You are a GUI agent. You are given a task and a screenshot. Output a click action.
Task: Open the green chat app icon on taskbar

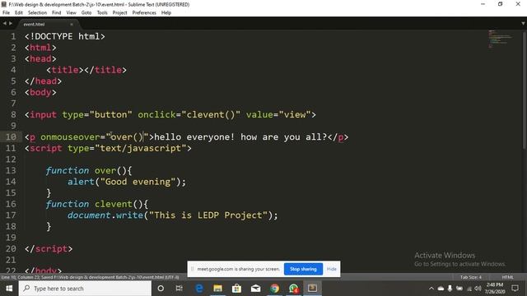click(293, 289)
